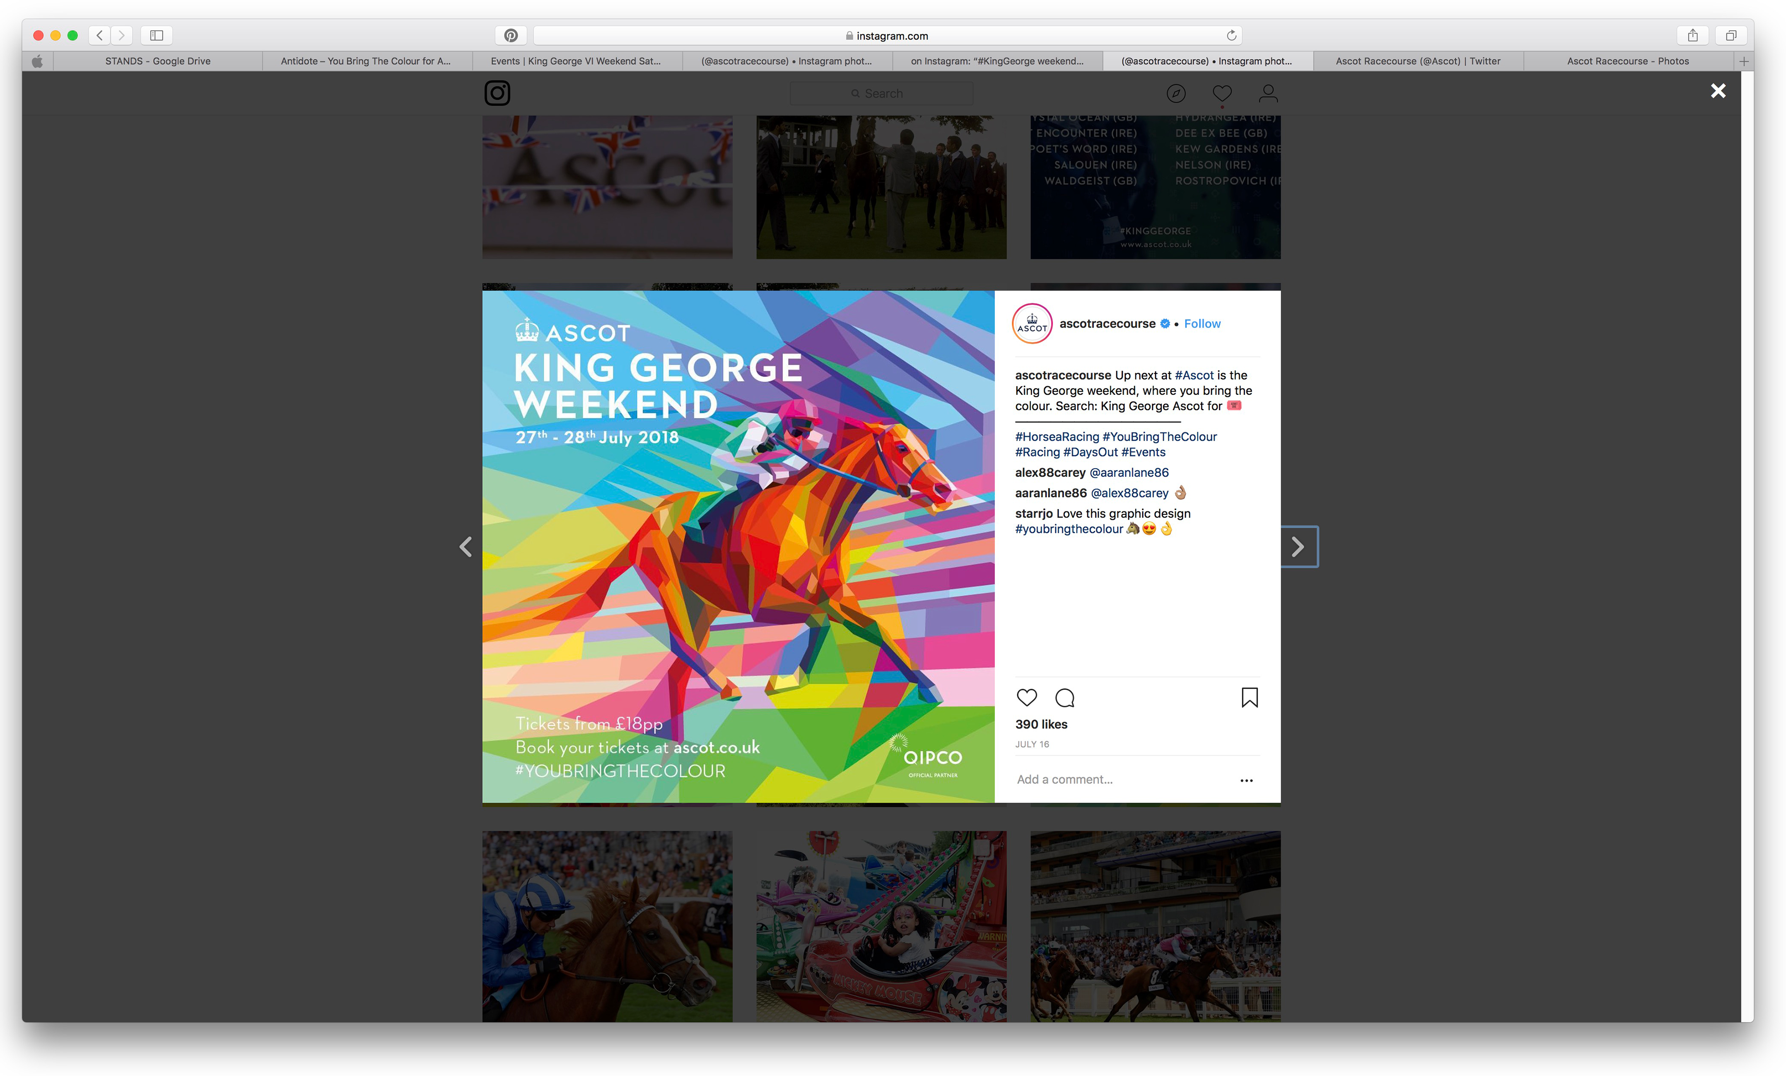1786x1076 pixels.
Task: Click the #YouBringTheColour hashtag in caption
Action: click(1160, 437)
